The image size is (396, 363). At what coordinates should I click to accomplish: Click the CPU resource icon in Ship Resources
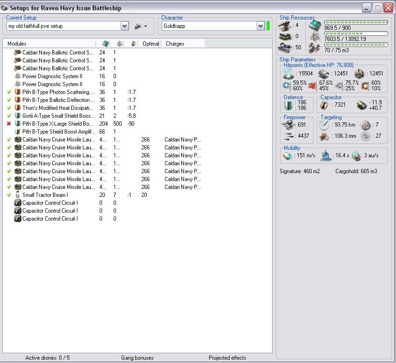coord(315,25)
